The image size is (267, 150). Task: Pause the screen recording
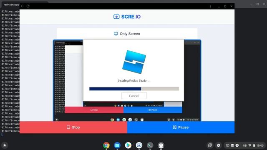click(181, 127)
